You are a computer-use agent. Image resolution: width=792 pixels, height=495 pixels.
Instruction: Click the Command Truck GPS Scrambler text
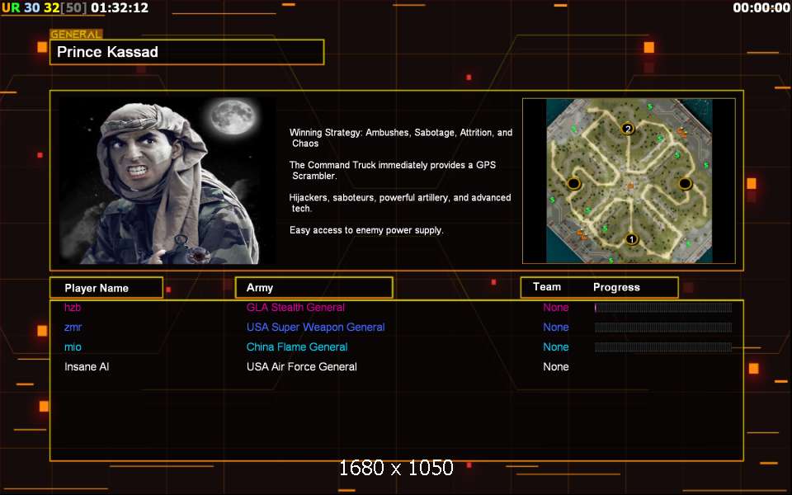pyautogui.click(x=393, y=170)
